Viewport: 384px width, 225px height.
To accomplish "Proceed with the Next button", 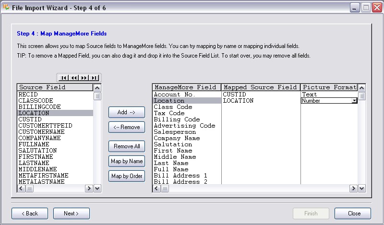I will (x=72, y=213).
